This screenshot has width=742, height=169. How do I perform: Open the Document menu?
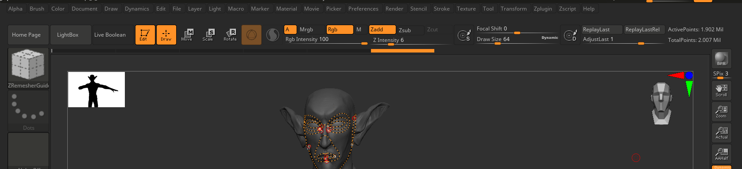point(85,8)
